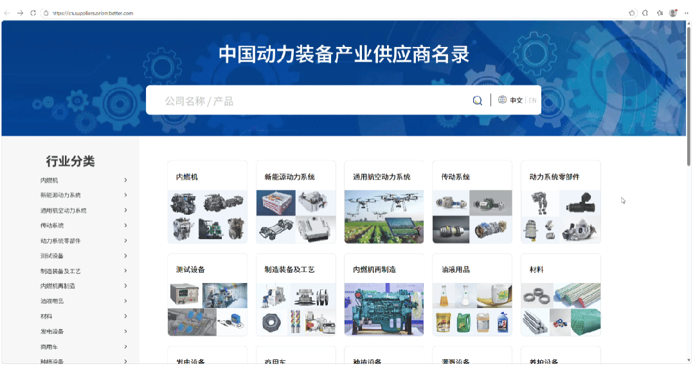The height and width of the screenshot is (373, 693).
Task: Select 新能源动力系统 in the sidebar
Action: [x=60, y=196]
